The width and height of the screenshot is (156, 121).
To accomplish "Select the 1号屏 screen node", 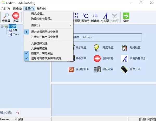I will 12,26.
